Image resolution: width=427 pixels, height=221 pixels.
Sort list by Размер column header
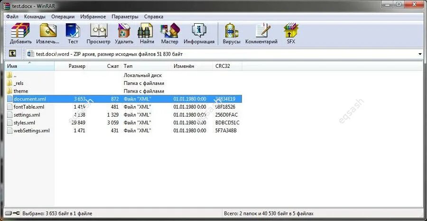(x=71, y=66)
